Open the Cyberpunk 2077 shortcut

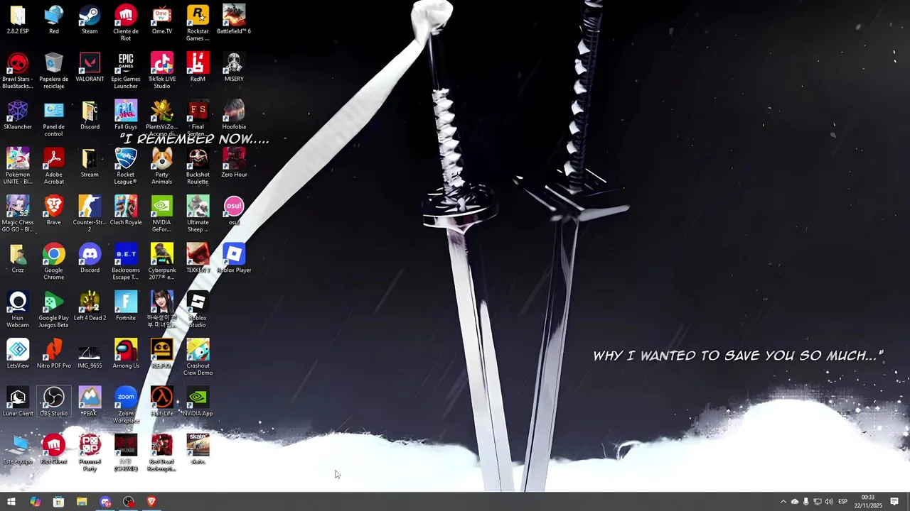(x=161, y=261)
